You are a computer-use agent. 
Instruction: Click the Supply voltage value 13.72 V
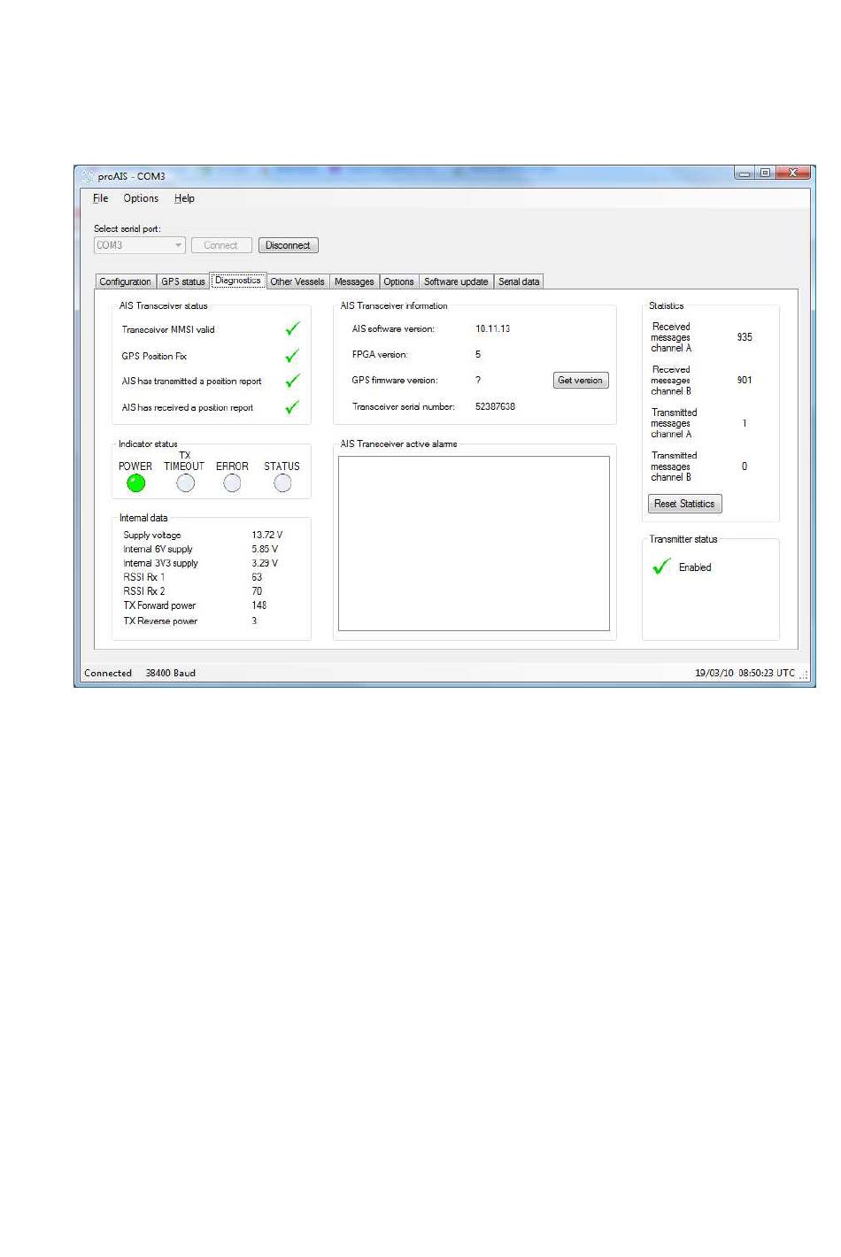(267, 535)
